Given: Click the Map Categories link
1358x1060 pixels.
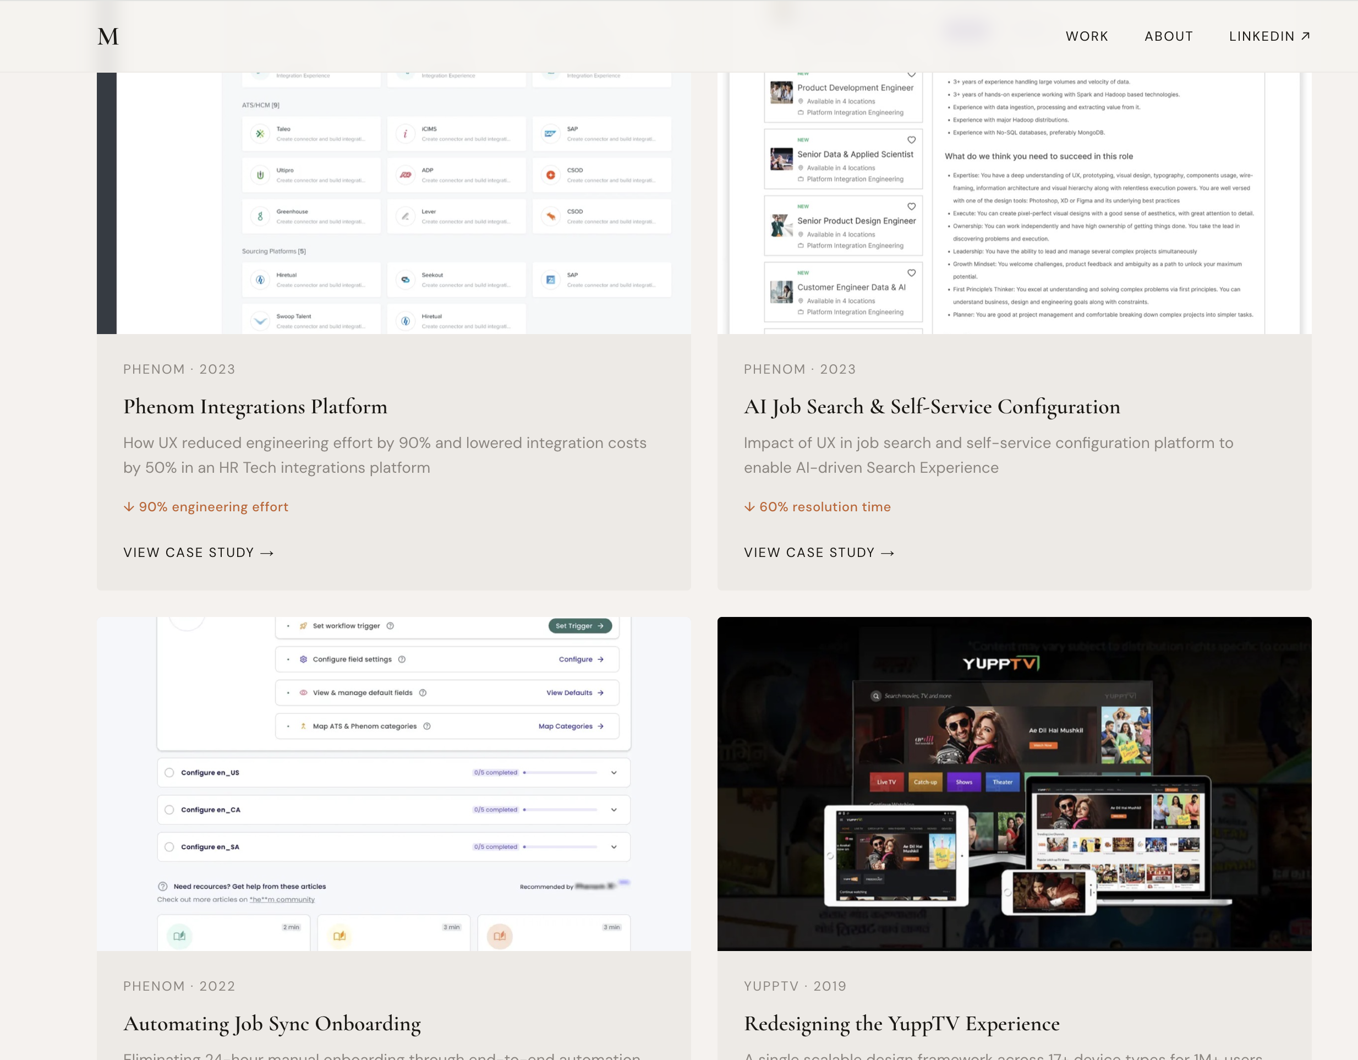Looking at the screenshot, I should [571, 726].
